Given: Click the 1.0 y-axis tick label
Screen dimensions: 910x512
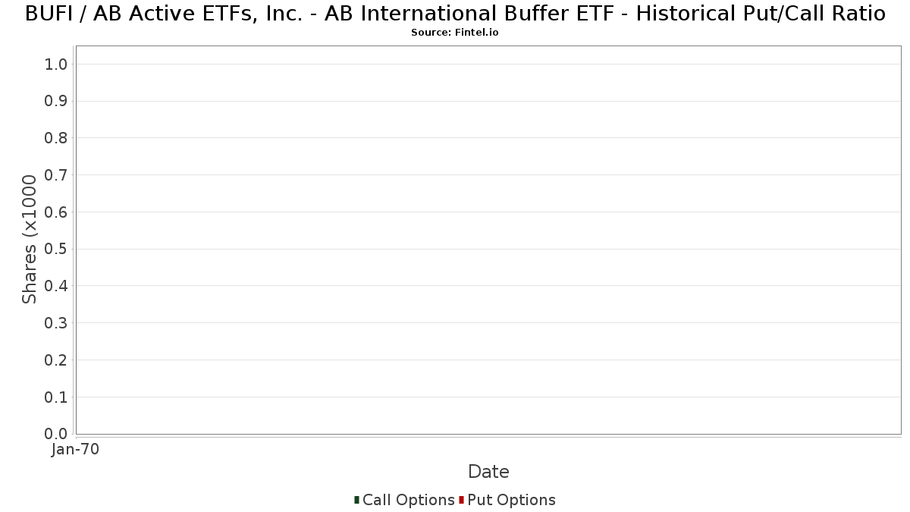Looking at the screenshot, I should click(x=56, y=64).
